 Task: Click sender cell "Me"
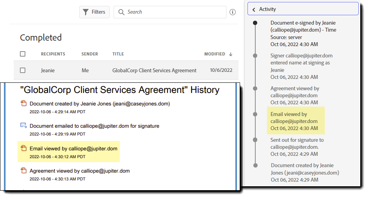point(85,71)
